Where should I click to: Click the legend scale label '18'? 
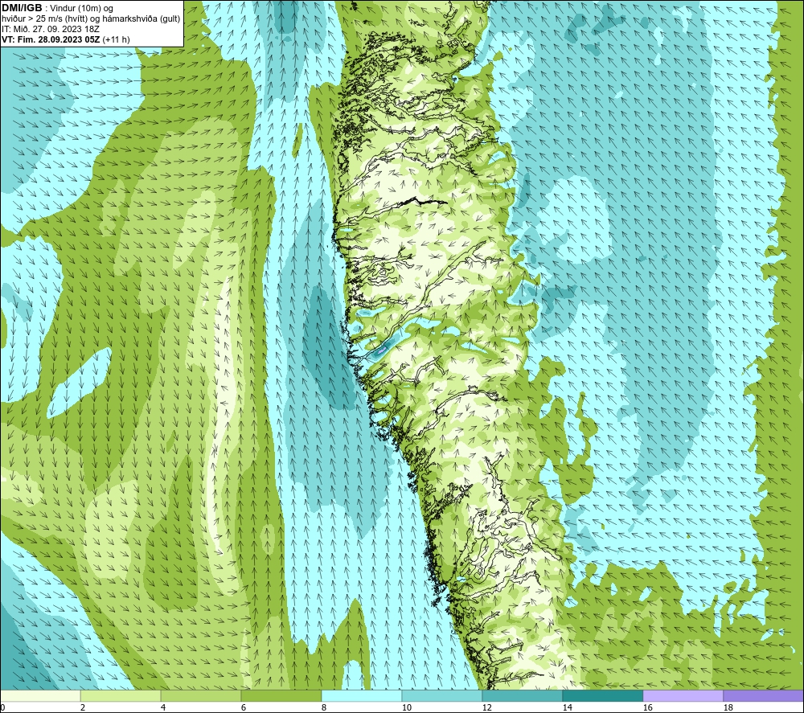pos(728,708)
